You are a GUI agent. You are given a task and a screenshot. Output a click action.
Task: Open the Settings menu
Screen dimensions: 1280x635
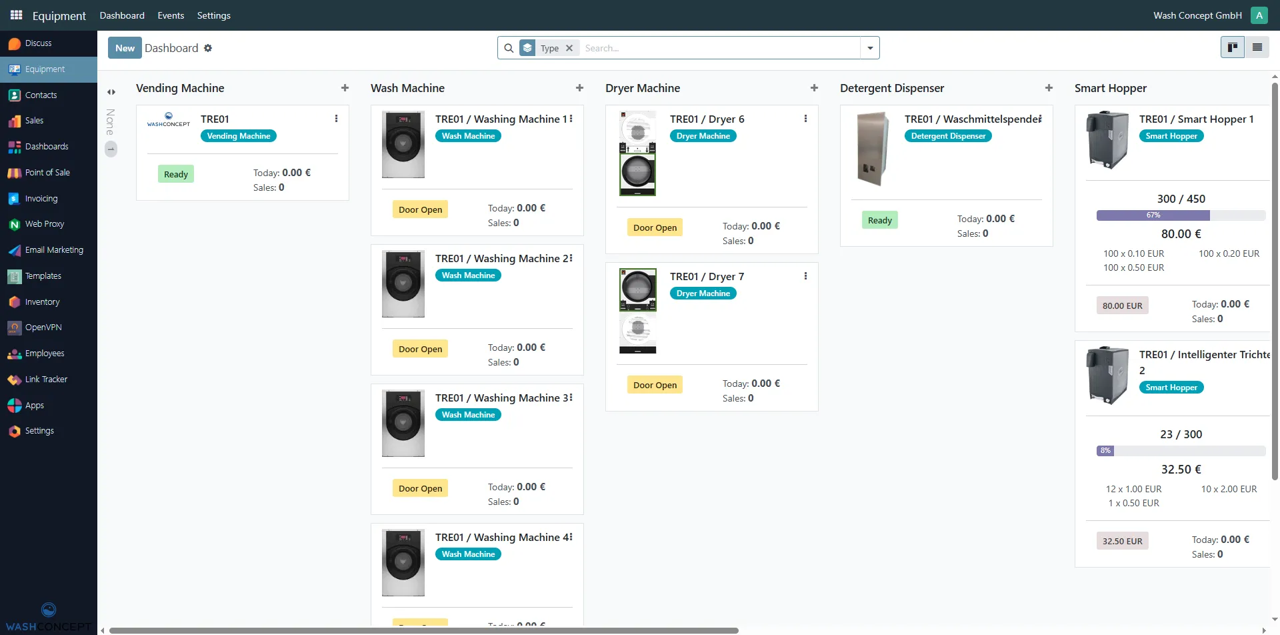pos(213,15)
